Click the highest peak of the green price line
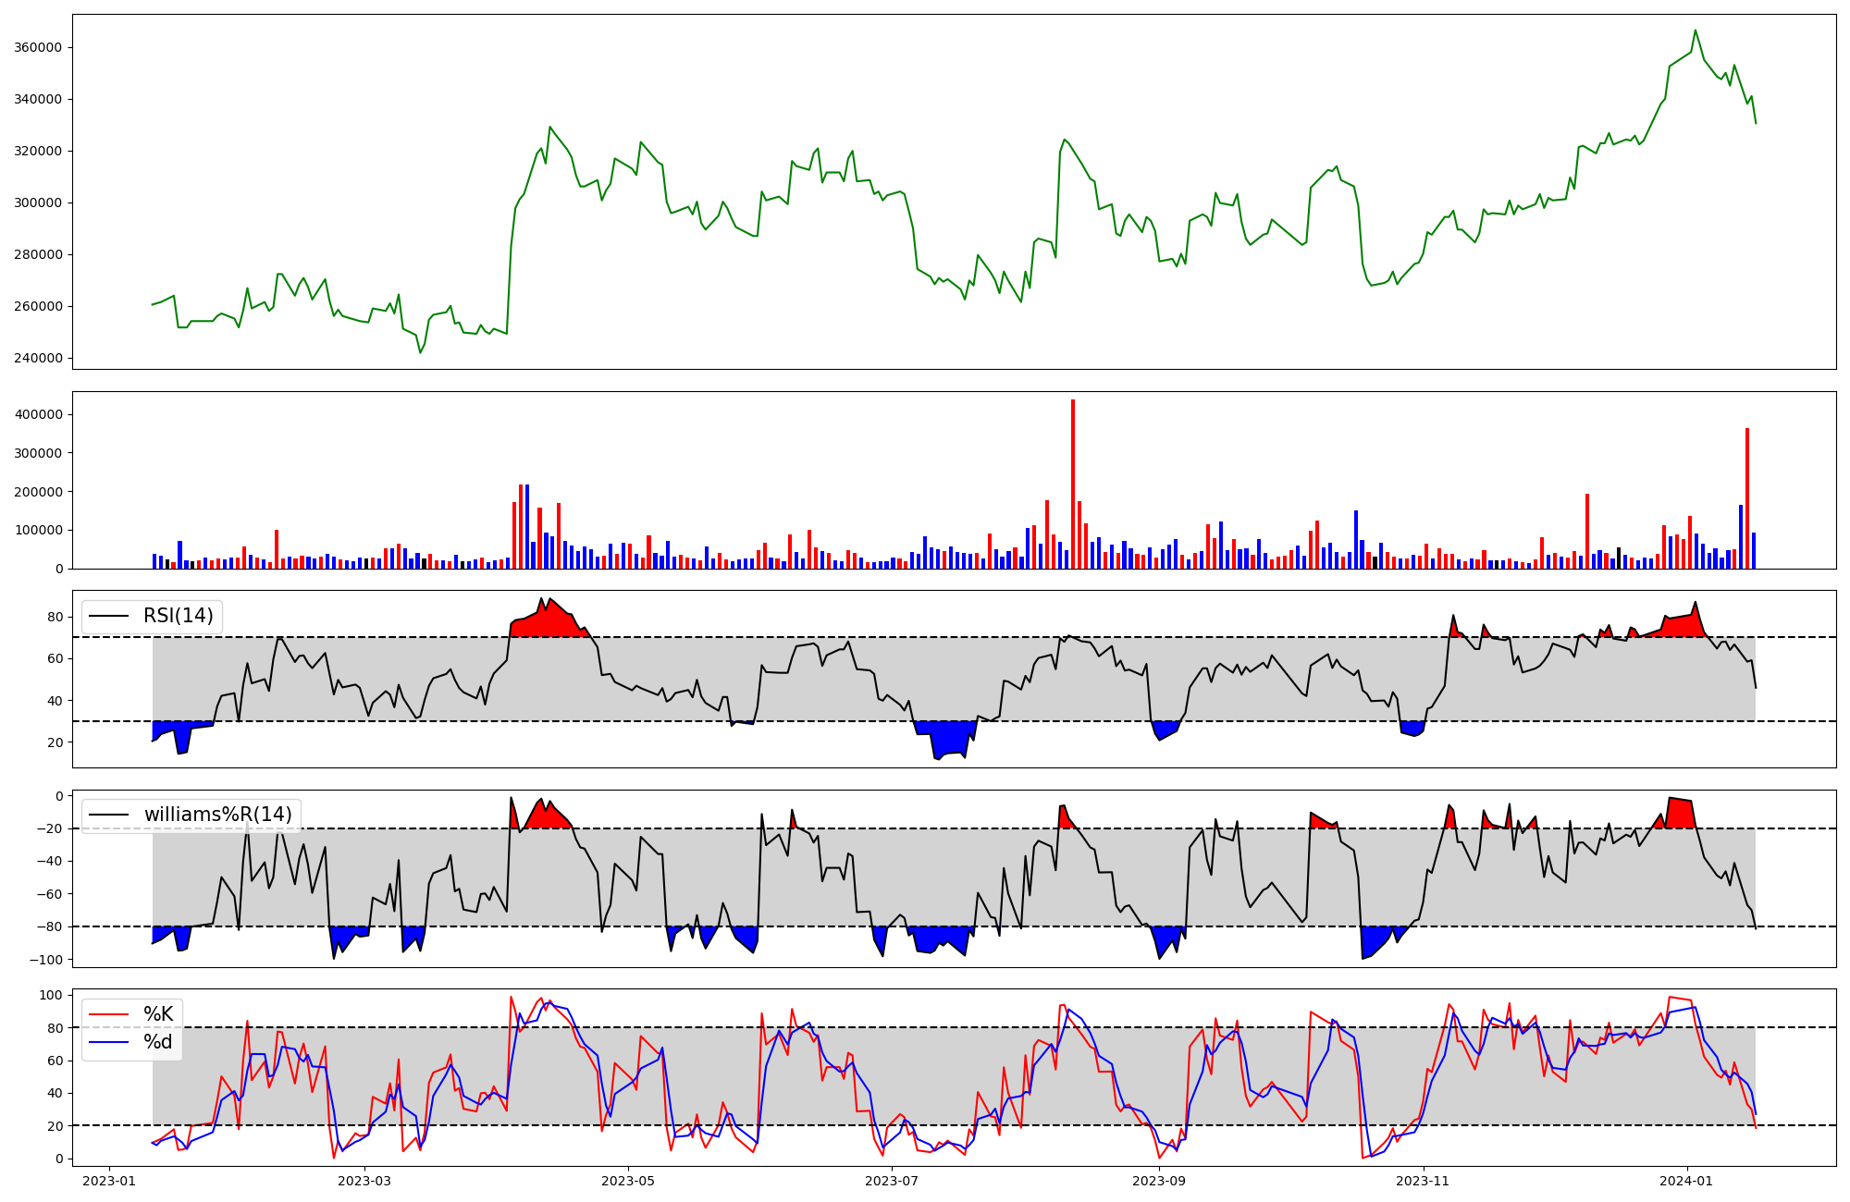Image resolution: width=1850 pixels, height=1202 pixels. (x=1696, y=31)
